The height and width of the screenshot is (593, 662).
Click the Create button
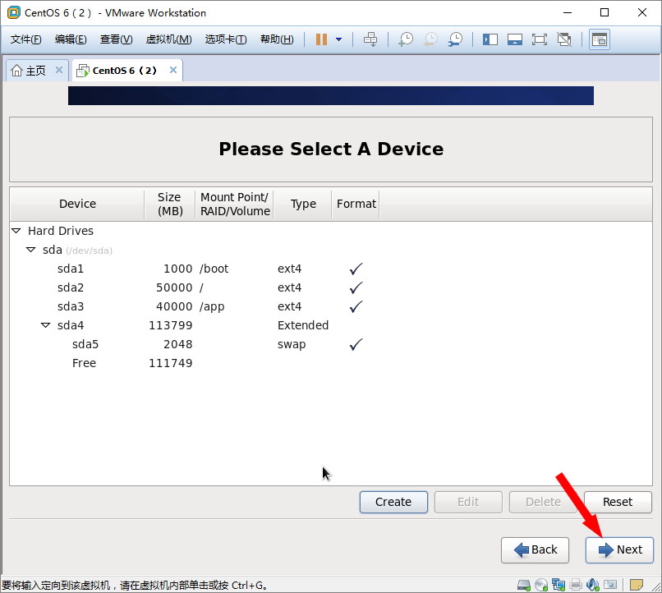(x=393, y=502)
